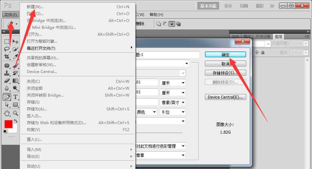Click white background color swatch
Screen dimensions: 312x169
click(14, 130)
